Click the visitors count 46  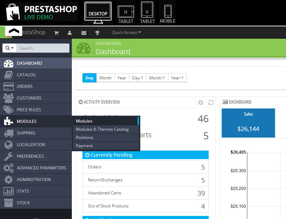203,119
